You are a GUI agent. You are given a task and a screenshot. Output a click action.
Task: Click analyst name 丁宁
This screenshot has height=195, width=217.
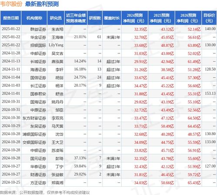pyautogui.click(x=60, y=167)
